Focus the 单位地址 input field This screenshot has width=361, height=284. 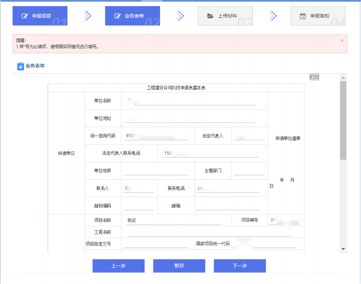(x=191, y=119)
